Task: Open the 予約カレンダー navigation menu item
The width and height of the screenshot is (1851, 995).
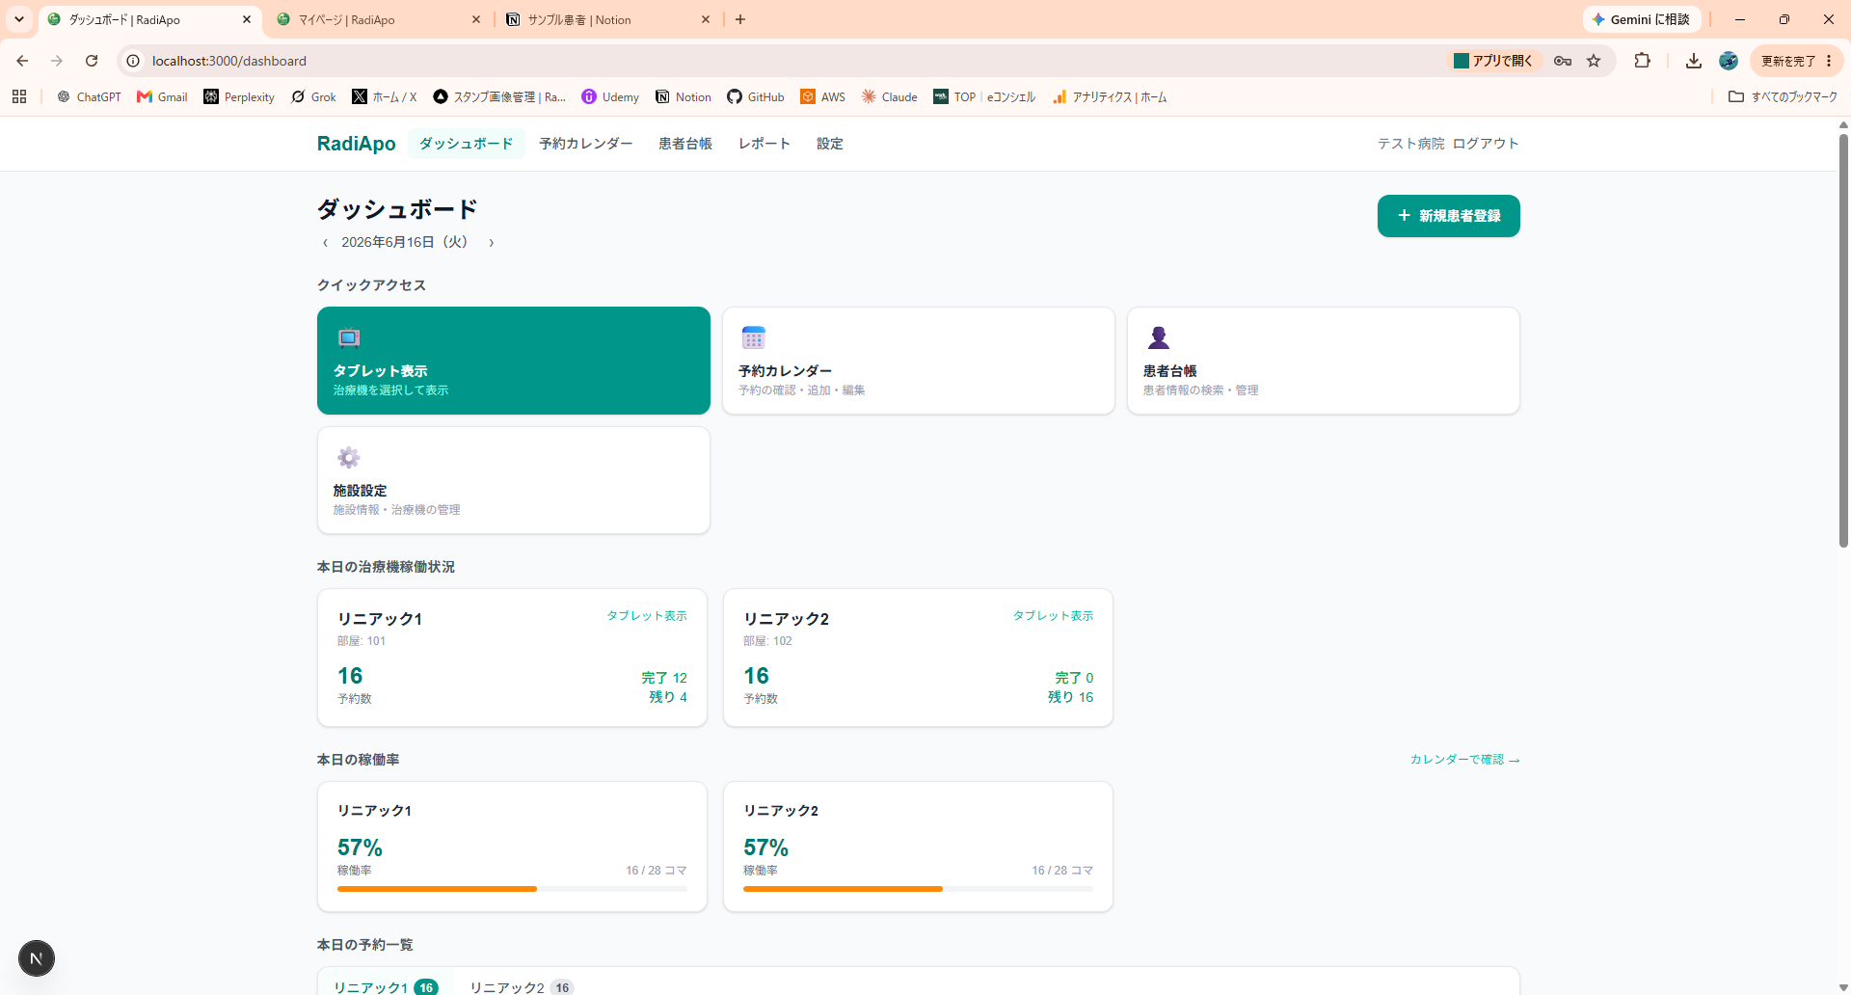Action: (x=586, y=144)
